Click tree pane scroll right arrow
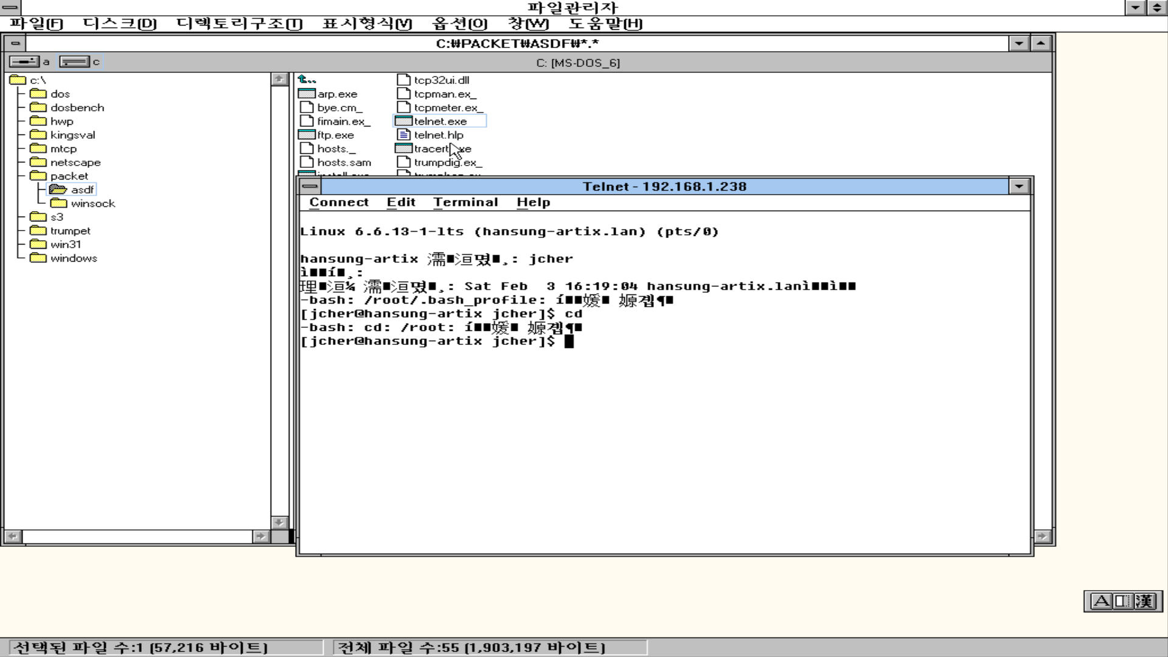The height and width of the screenshot is (657, 1168). (x=261, y=536)
